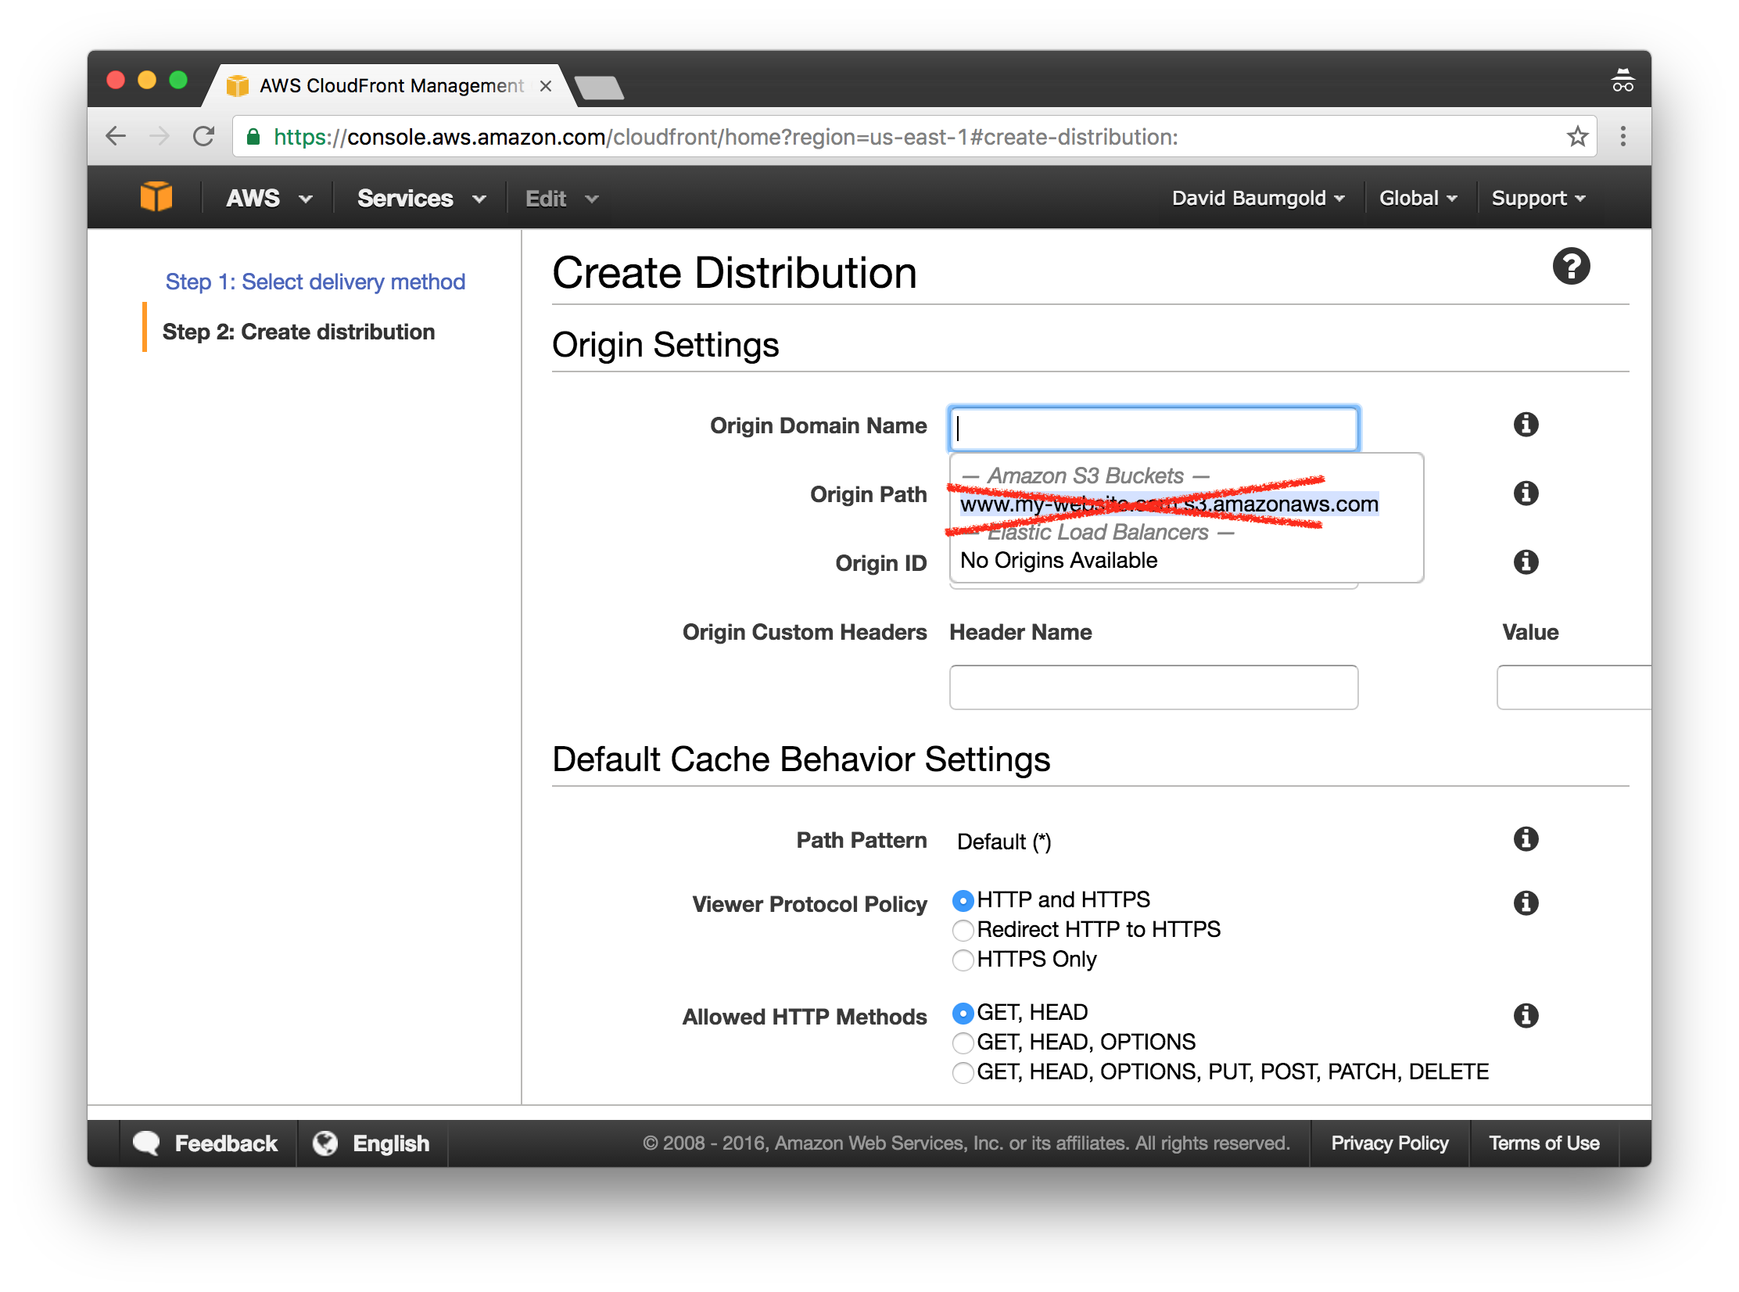This screenshot has width=1739, height=1292.
Task: Click info icon for Origin Path
Action: tap(1526, 493)
